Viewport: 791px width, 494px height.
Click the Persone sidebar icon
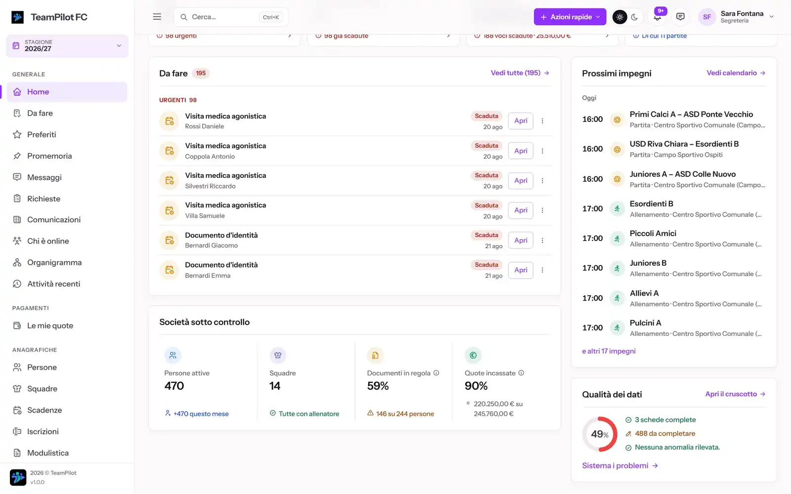click(x=17, y=368)
